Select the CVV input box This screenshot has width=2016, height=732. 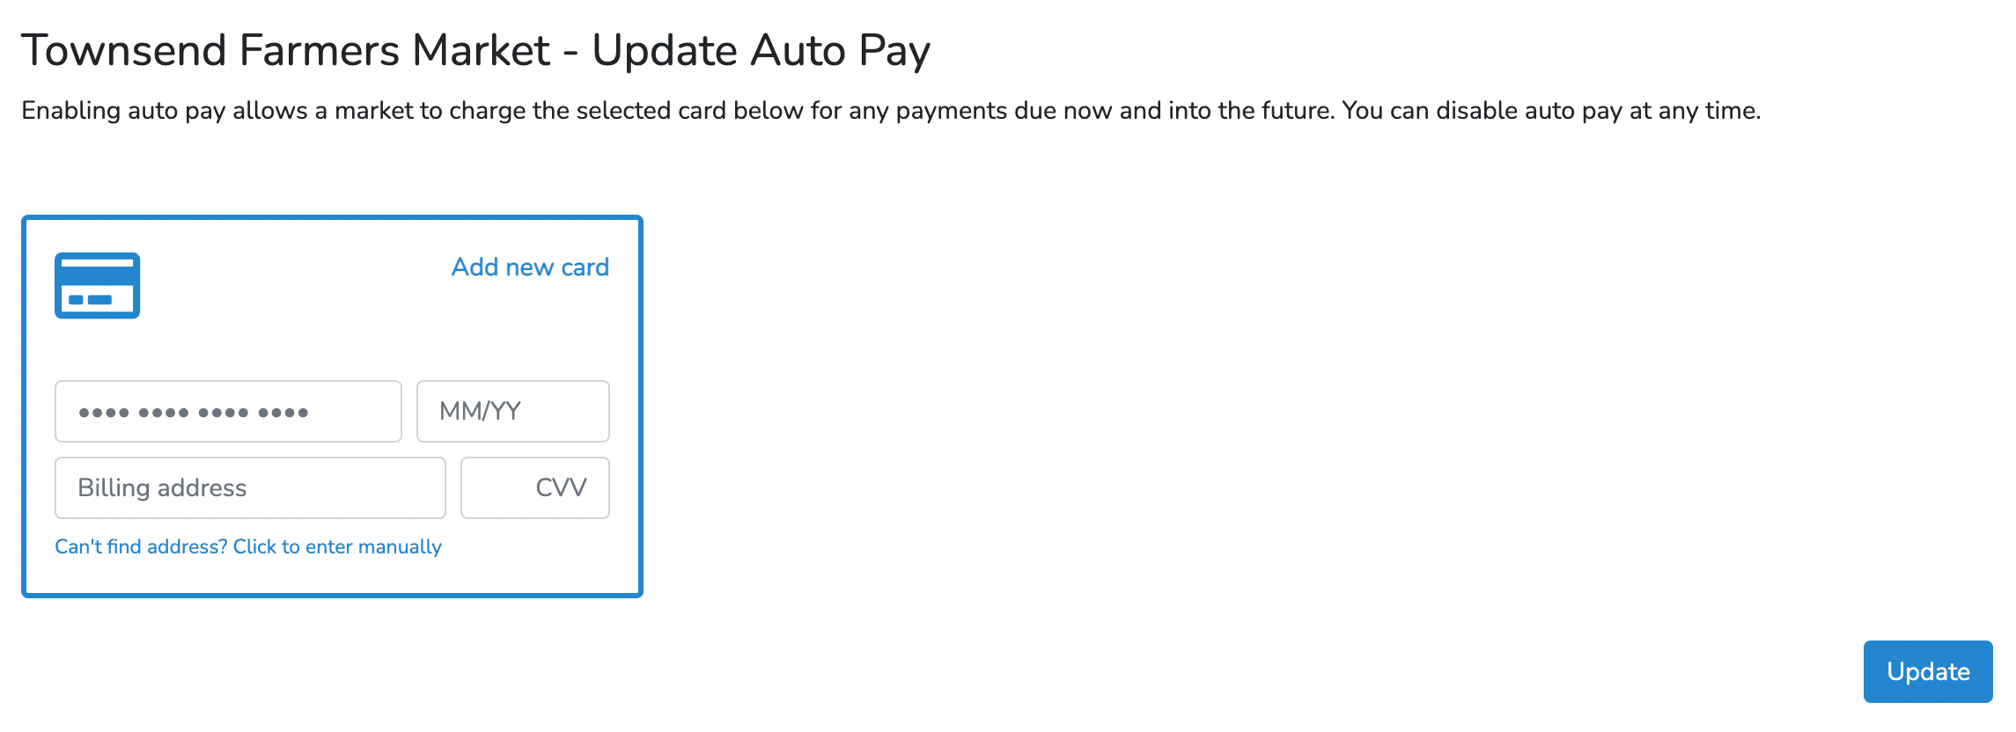535,487
